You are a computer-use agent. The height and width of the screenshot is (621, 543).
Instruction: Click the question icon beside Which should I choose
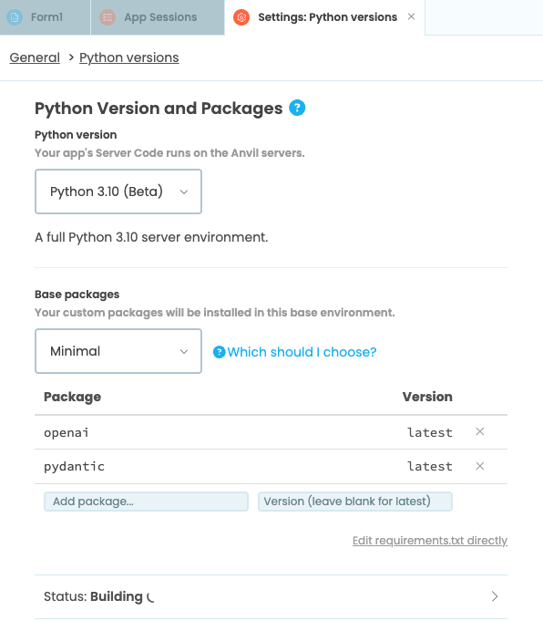pyautogui.click(x=220, y=352)
